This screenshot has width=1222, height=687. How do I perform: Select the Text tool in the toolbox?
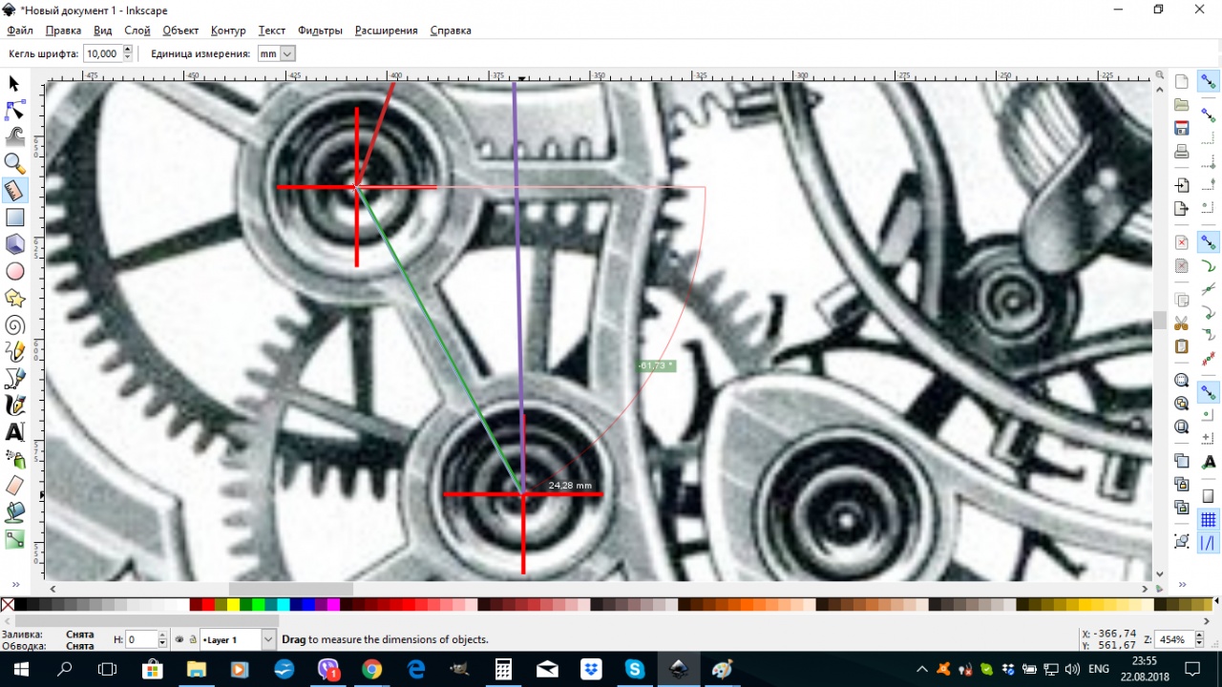click(14, 432)
